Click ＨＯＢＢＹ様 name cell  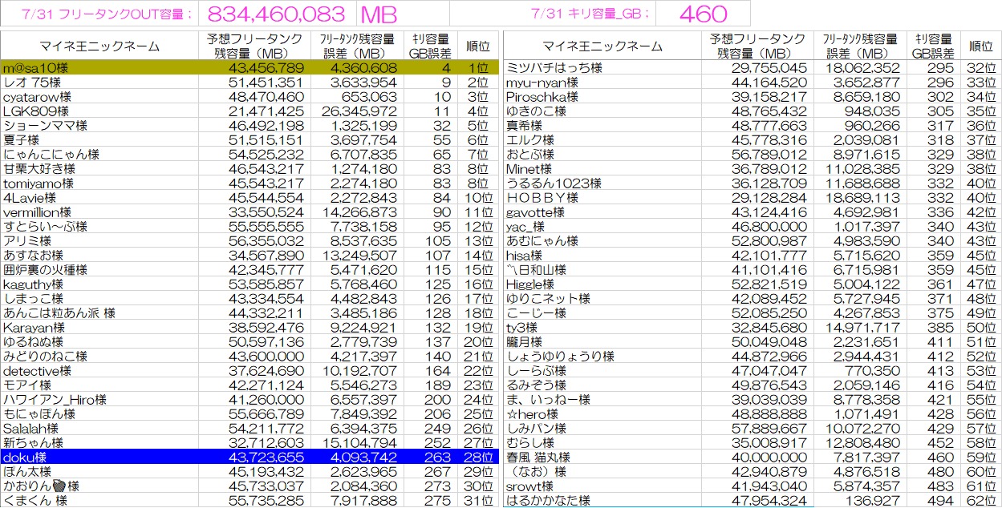coord(602,198)
